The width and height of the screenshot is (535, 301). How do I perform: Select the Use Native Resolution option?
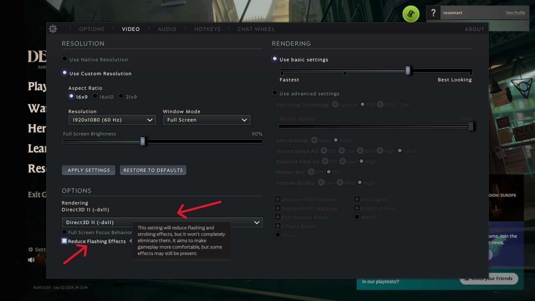tap(65, 59)
